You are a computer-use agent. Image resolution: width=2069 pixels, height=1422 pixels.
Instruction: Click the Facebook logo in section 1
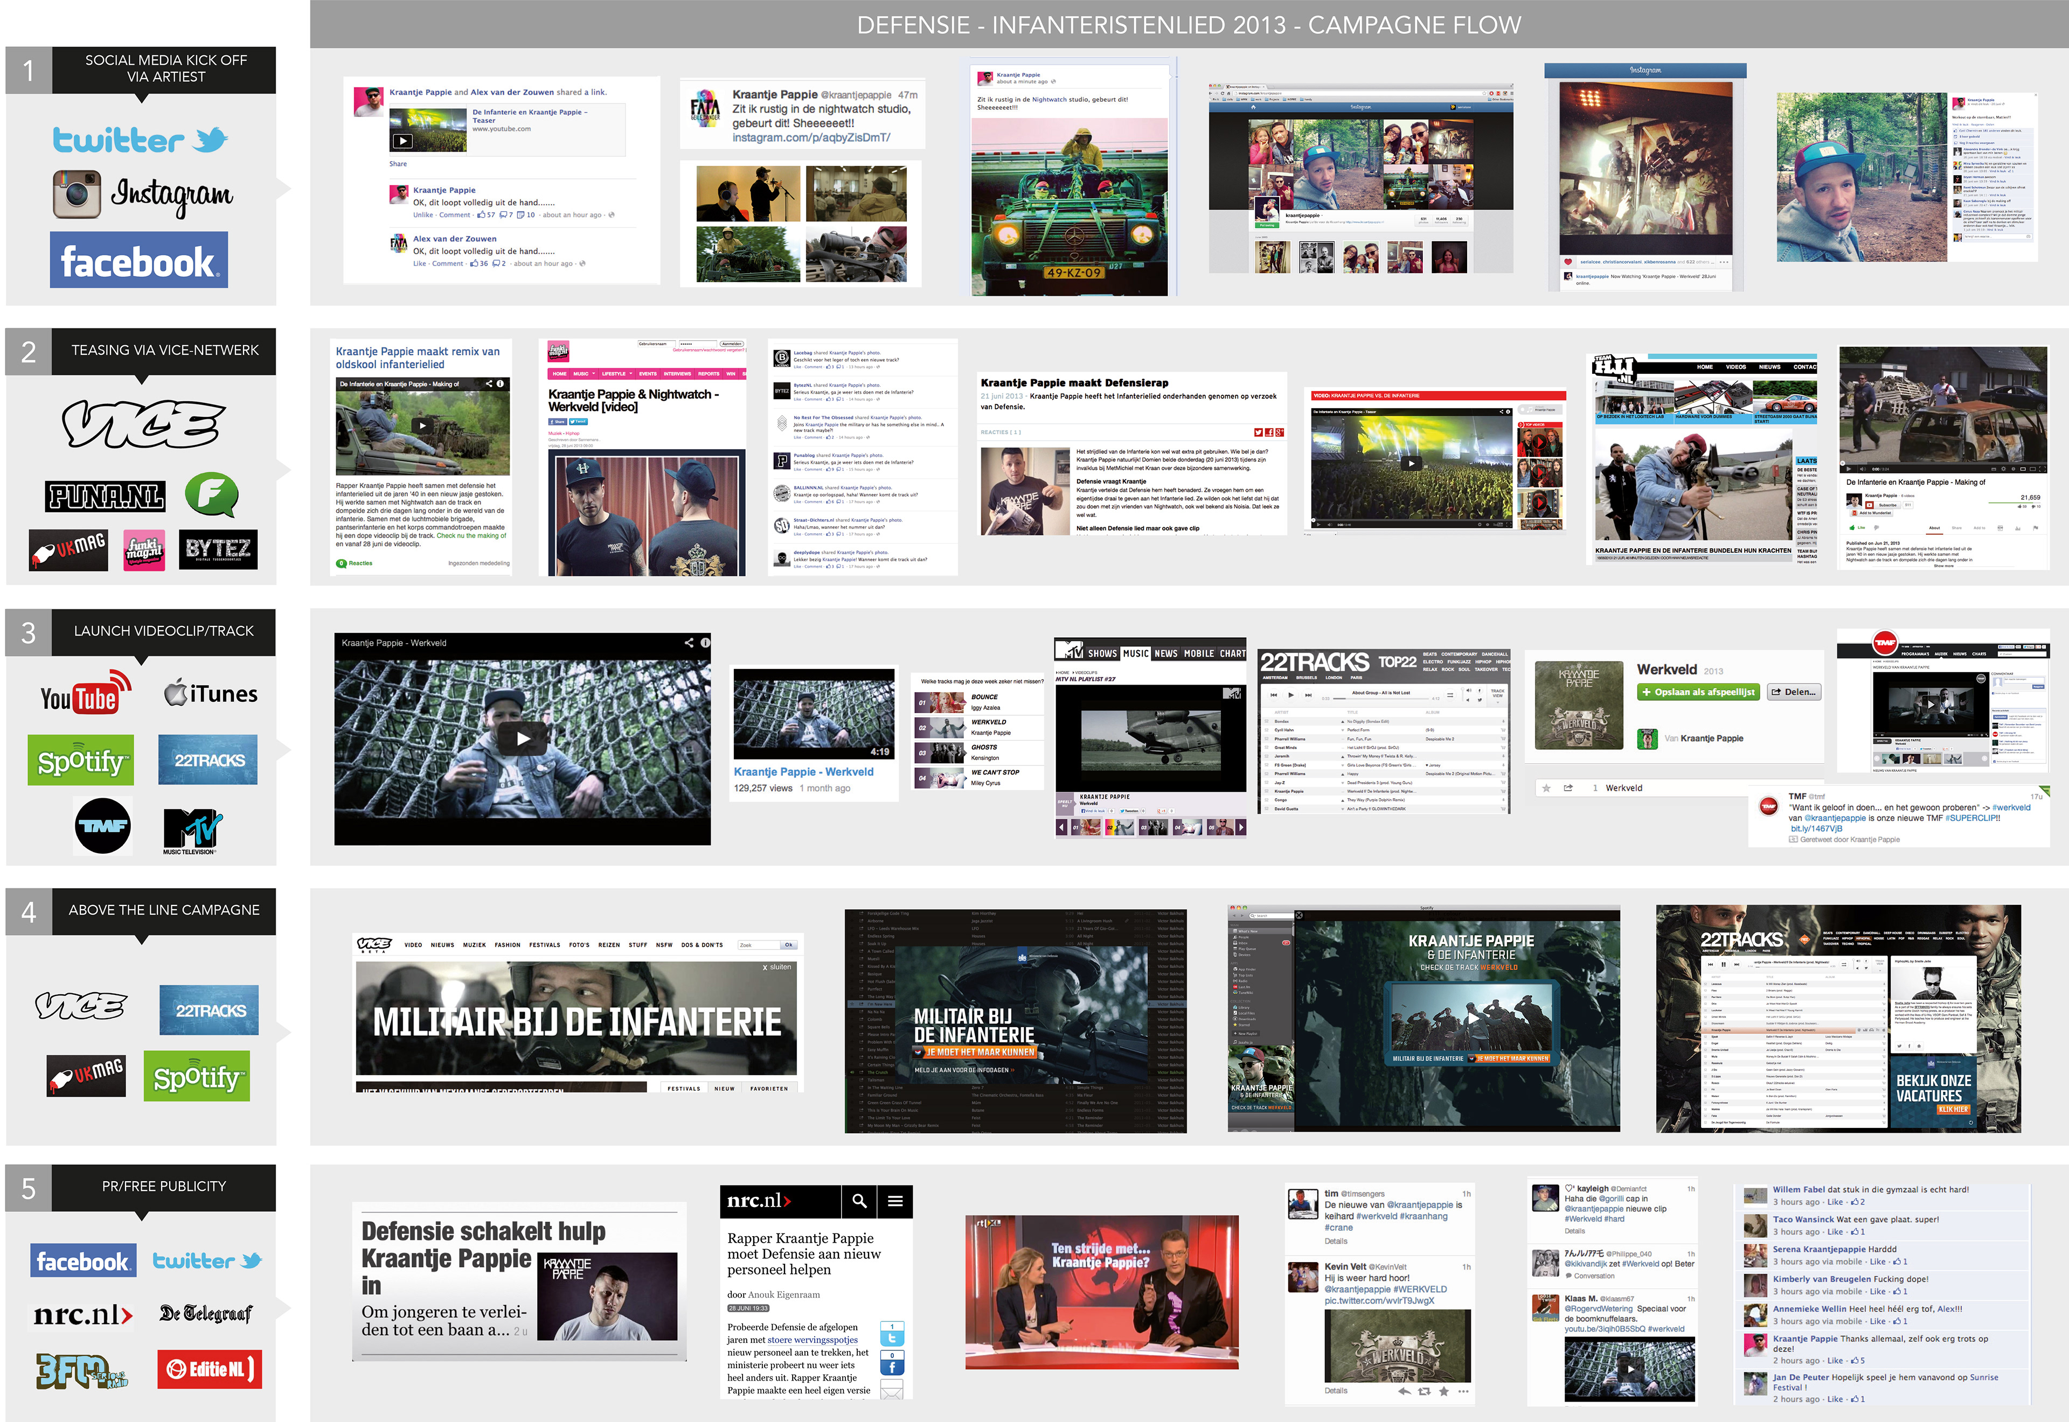[x=139, y=260]
